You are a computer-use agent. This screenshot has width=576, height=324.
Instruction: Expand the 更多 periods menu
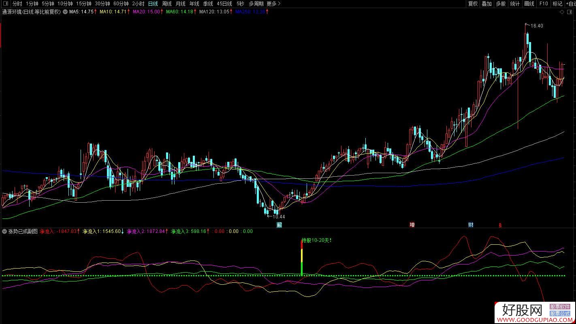coord(273,4)
